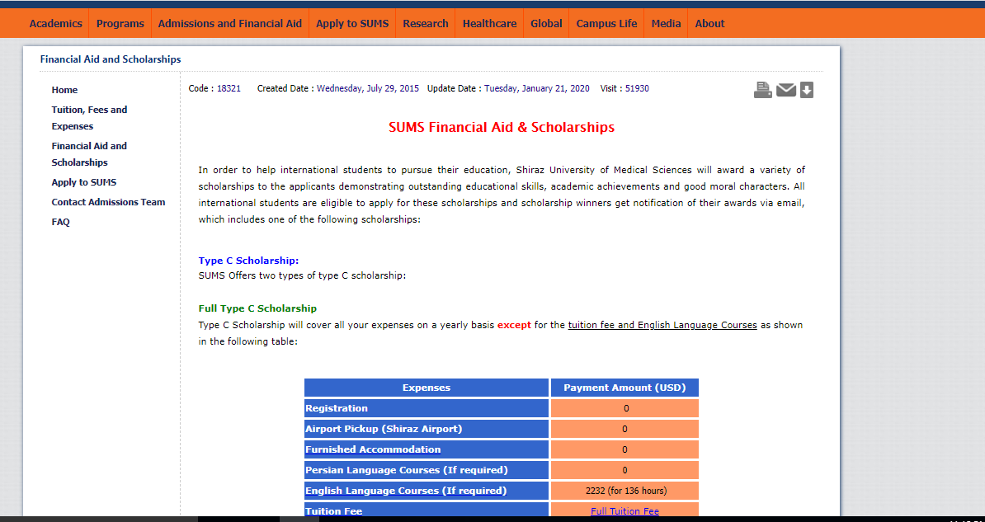This screenshot has height=522, width=985.
Task: Print the page with the printer icon
Action: tap(762, 90)
